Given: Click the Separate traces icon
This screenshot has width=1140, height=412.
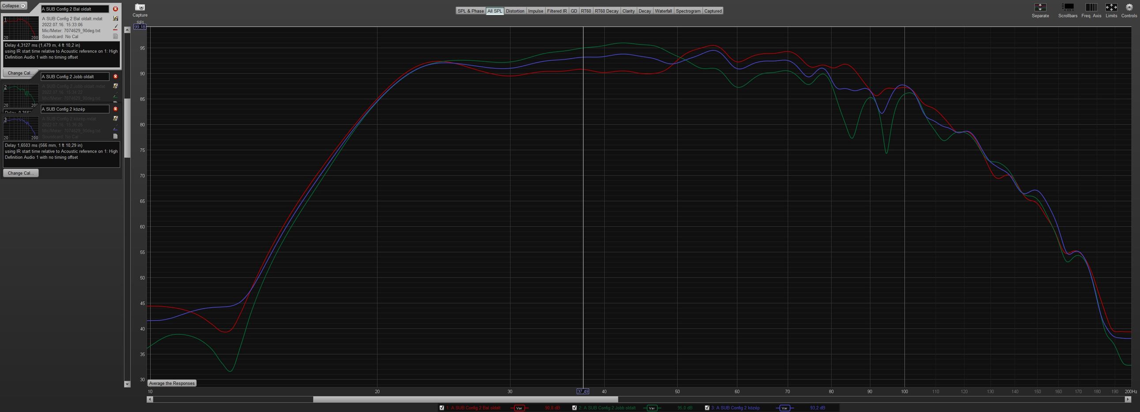Looking at the screenshot, I should (1040, 7).
